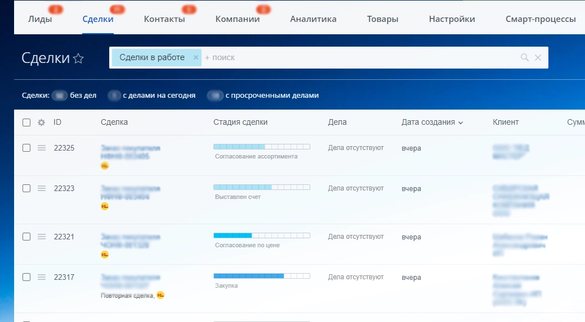Screen dimensions: 585x322
Task: Click the Стадия сделки column header
Action: (240, 122)
